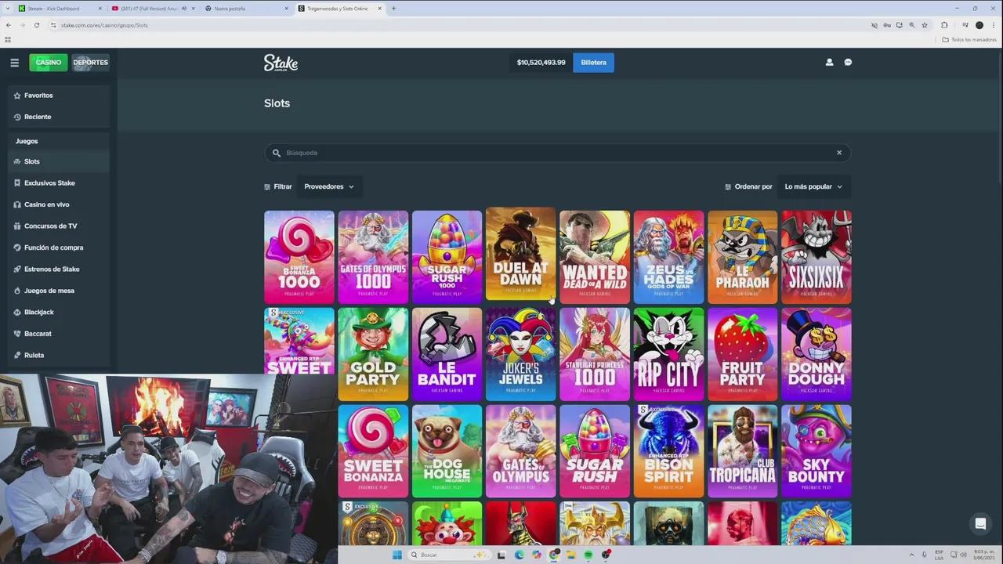Open Función de compra in the sidebar
This screenshot has width=1003, height=564.
point(59,248)
